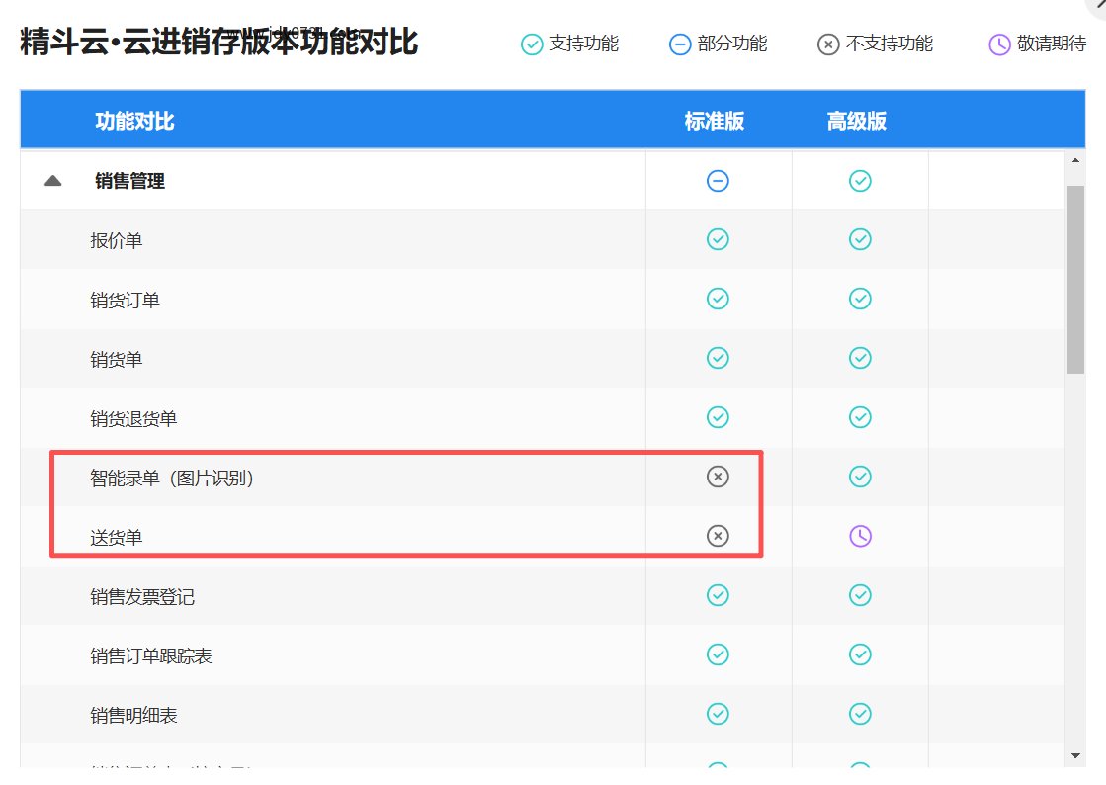
Task: Click the 不支持功能 legend cross icon
Action: click(x=828, y=44)
